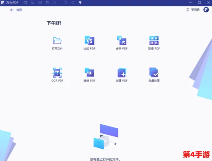Screen dimensions: 212x161
Task: Minimize the 万兴PDF window
Action: tap(190, 2)
